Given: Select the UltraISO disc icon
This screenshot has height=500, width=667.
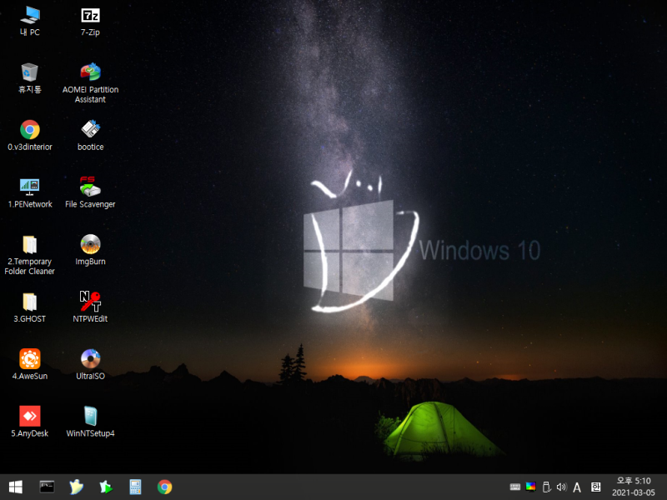Looking at the screenshot, I should [x=90, y=358].
